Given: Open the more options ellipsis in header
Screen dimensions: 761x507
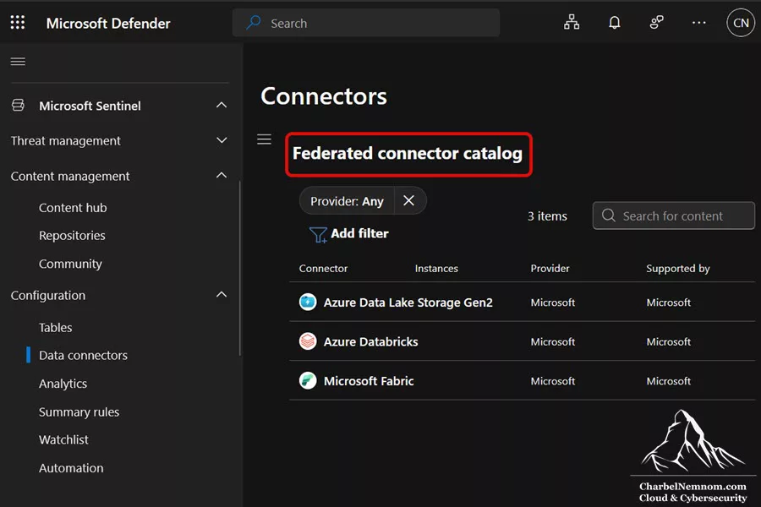Looking at the screenshot, I should click(x=699, y=22).
